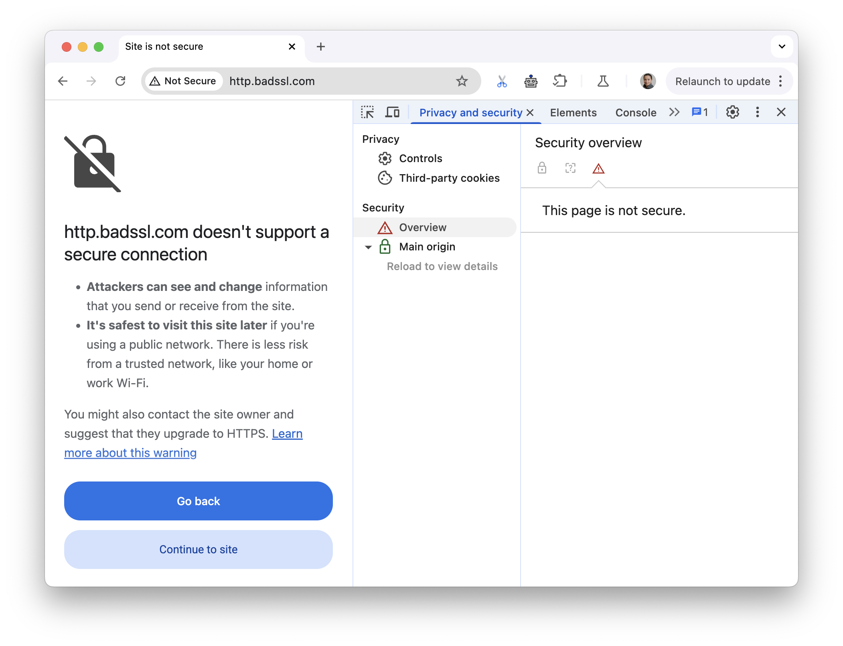Click the three-dot menu icon in DevTools
The width and height of the screenshot is (843, 646).
coord(758,113)
